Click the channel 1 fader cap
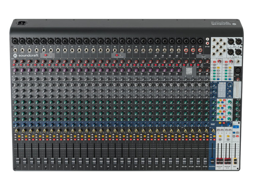This screenshot has height=190, width=253. (x=17, y=161)
